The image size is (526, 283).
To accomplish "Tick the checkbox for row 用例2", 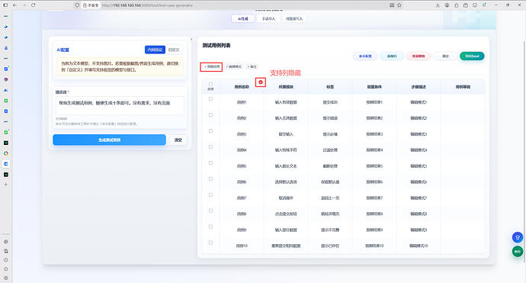I will [x=210, y=115].
